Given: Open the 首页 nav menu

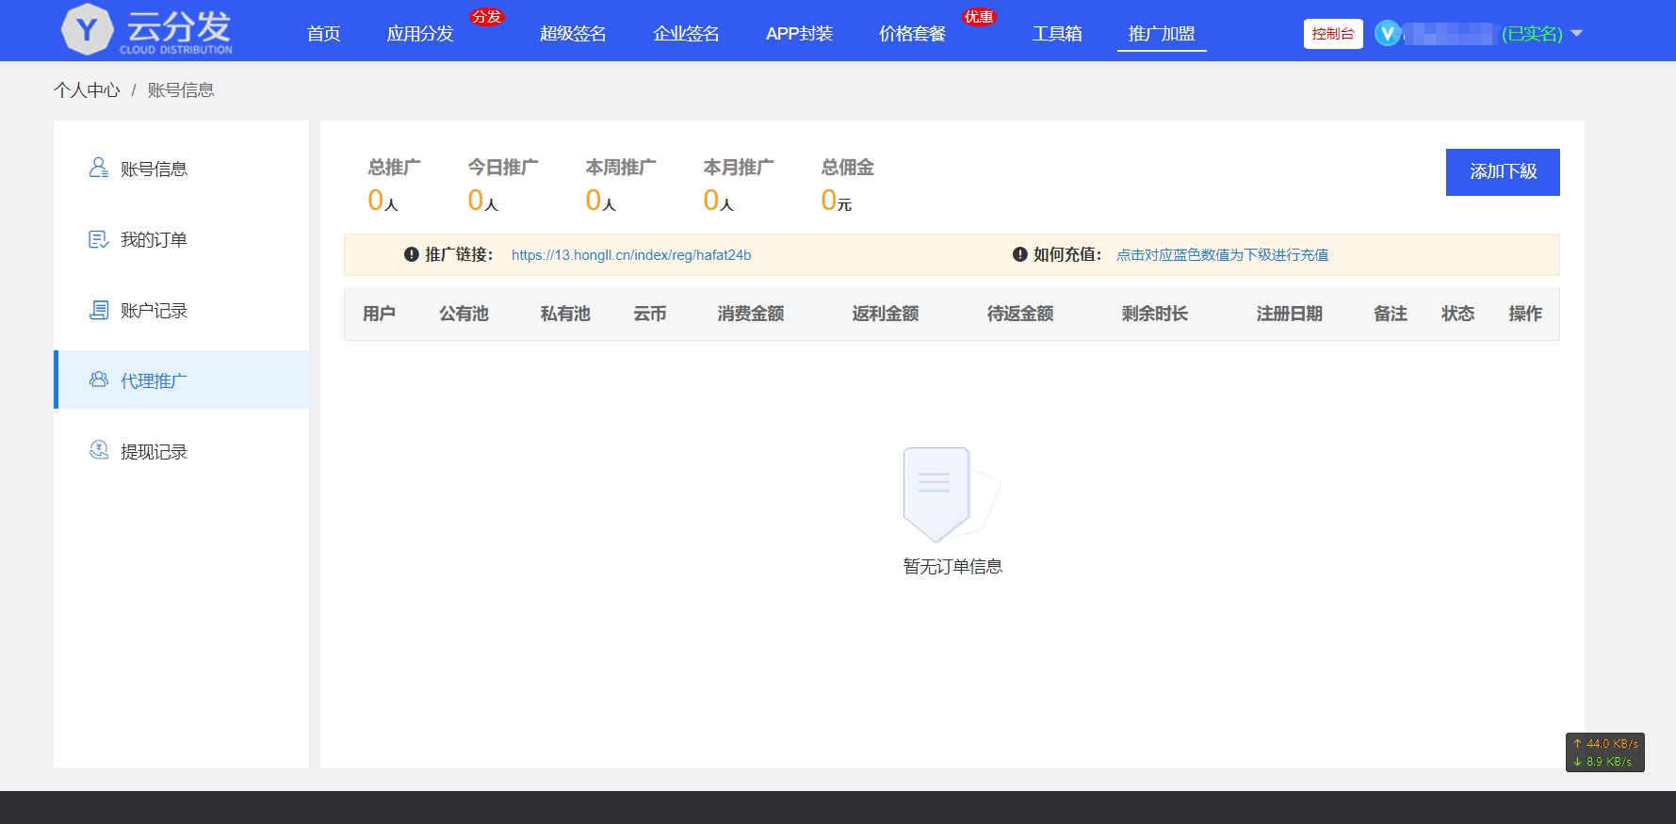Looking at the screenshot, I should 323,34.
